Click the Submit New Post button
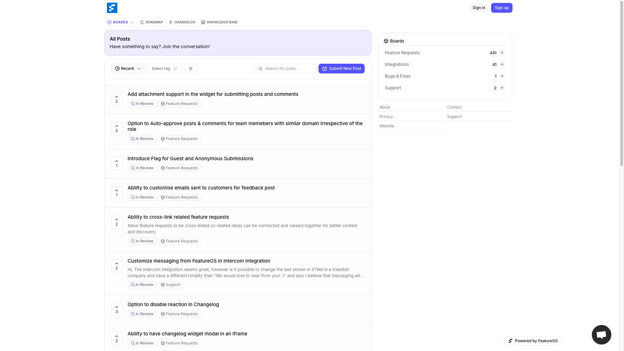Viewport: 624px width, 351px height. point(341,69)
